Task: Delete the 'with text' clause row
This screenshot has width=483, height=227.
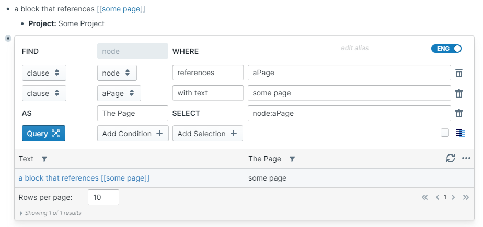Action: click(459, 93)
